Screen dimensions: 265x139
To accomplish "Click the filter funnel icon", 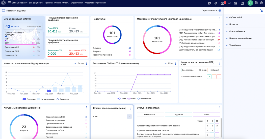I will coord(262,11).
